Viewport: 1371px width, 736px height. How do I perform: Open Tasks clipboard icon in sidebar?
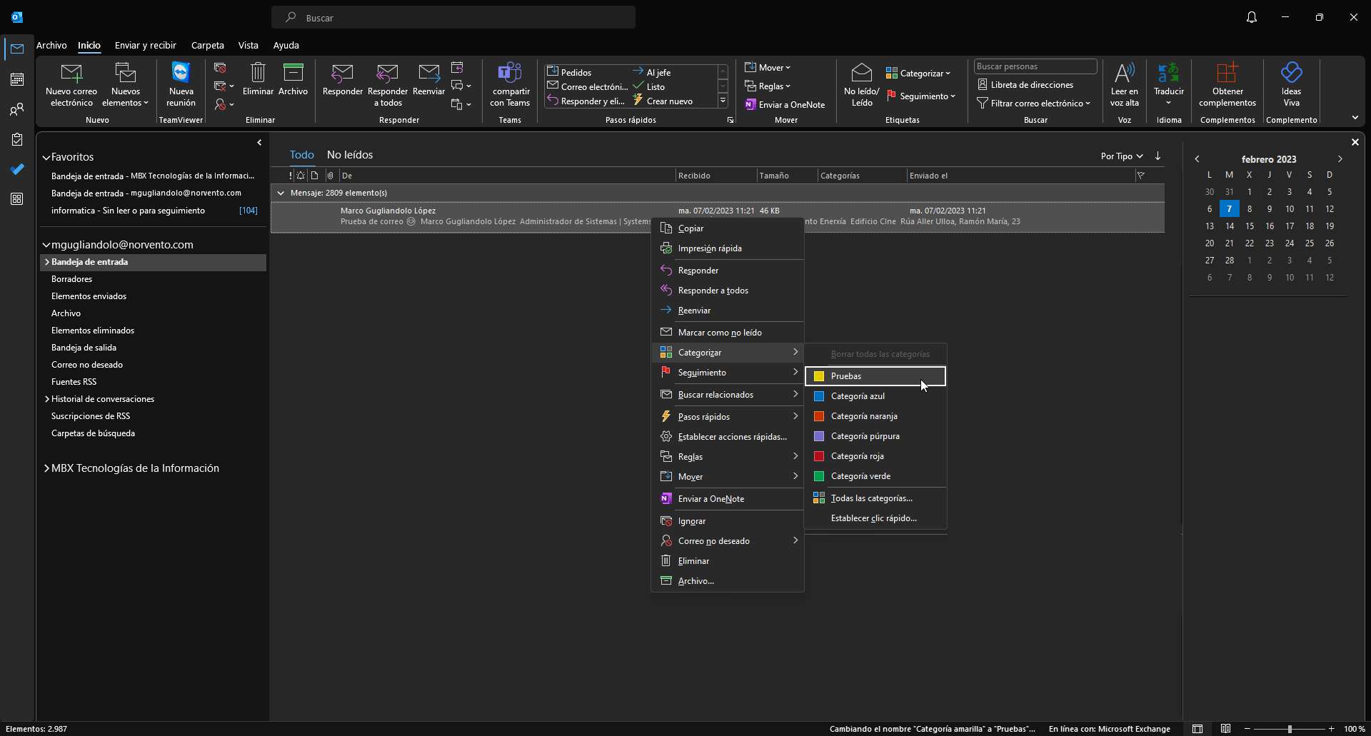pos(17,139)
